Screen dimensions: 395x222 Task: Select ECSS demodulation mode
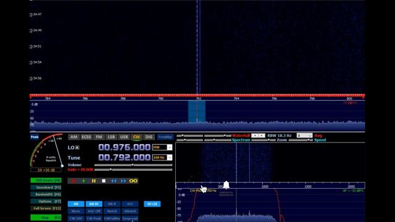point(86,137)
